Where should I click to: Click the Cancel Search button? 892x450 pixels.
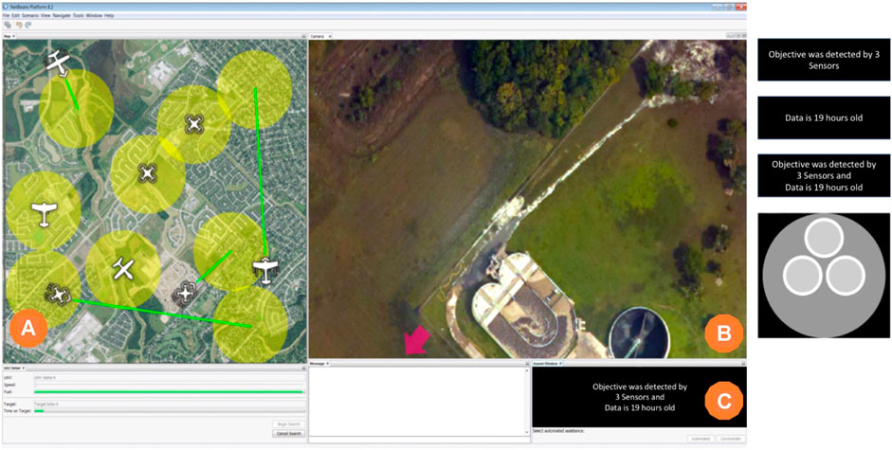tap(289, 434)
